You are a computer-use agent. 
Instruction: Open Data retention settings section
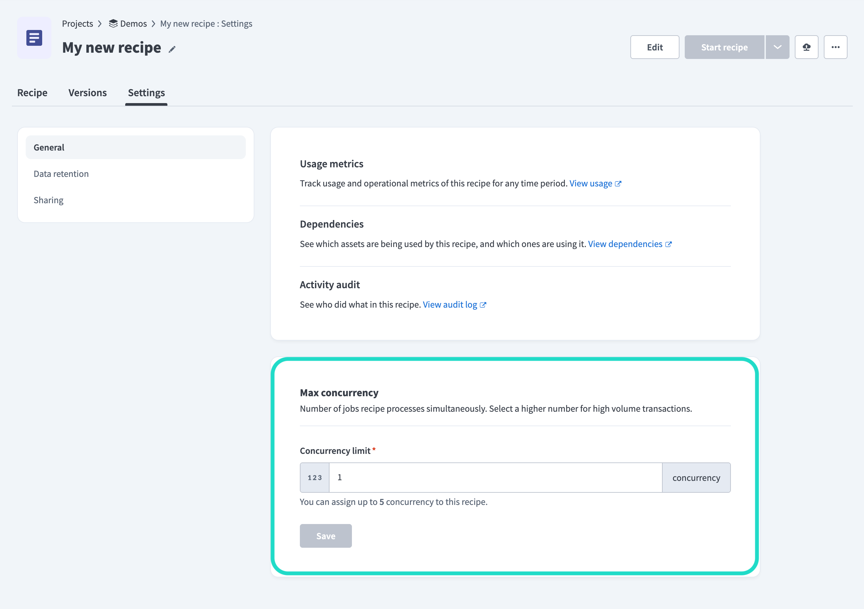pyautogui.click(x=135, y=173)
